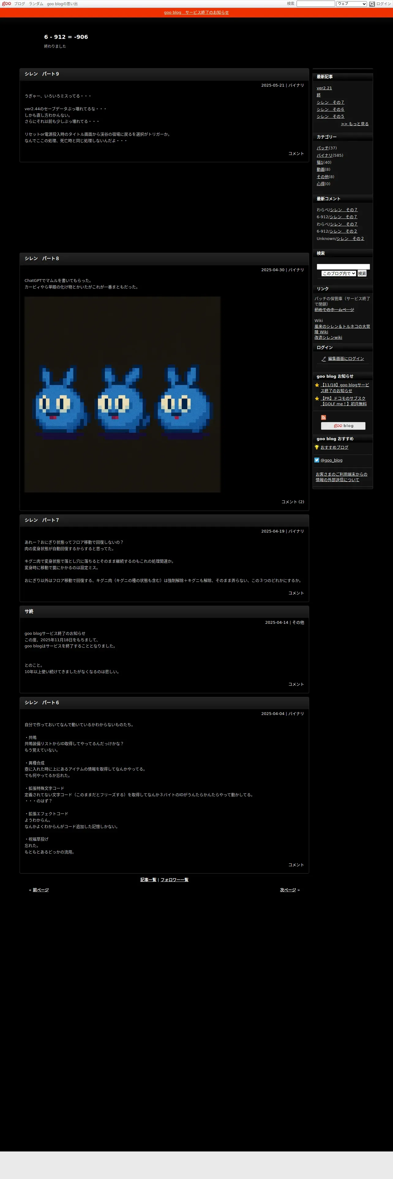Viewport: 393px width, 1179px height.
Task: Open recent article シレン その６
Action: [x=330, y=109]
